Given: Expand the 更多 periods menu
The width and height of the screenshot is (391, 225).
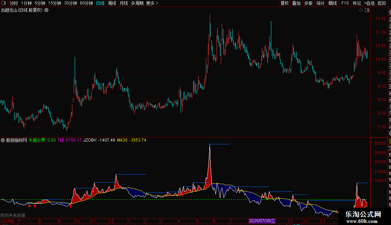Looking at the screenshot, I should [152, 3].
